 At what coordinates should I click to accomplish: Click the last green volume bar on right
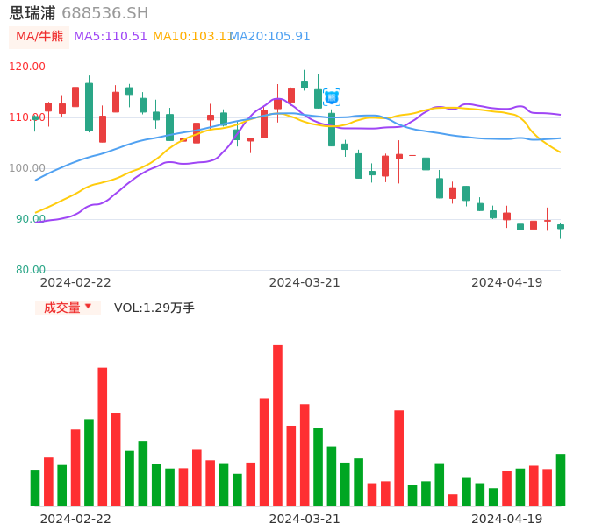point(561,480)
